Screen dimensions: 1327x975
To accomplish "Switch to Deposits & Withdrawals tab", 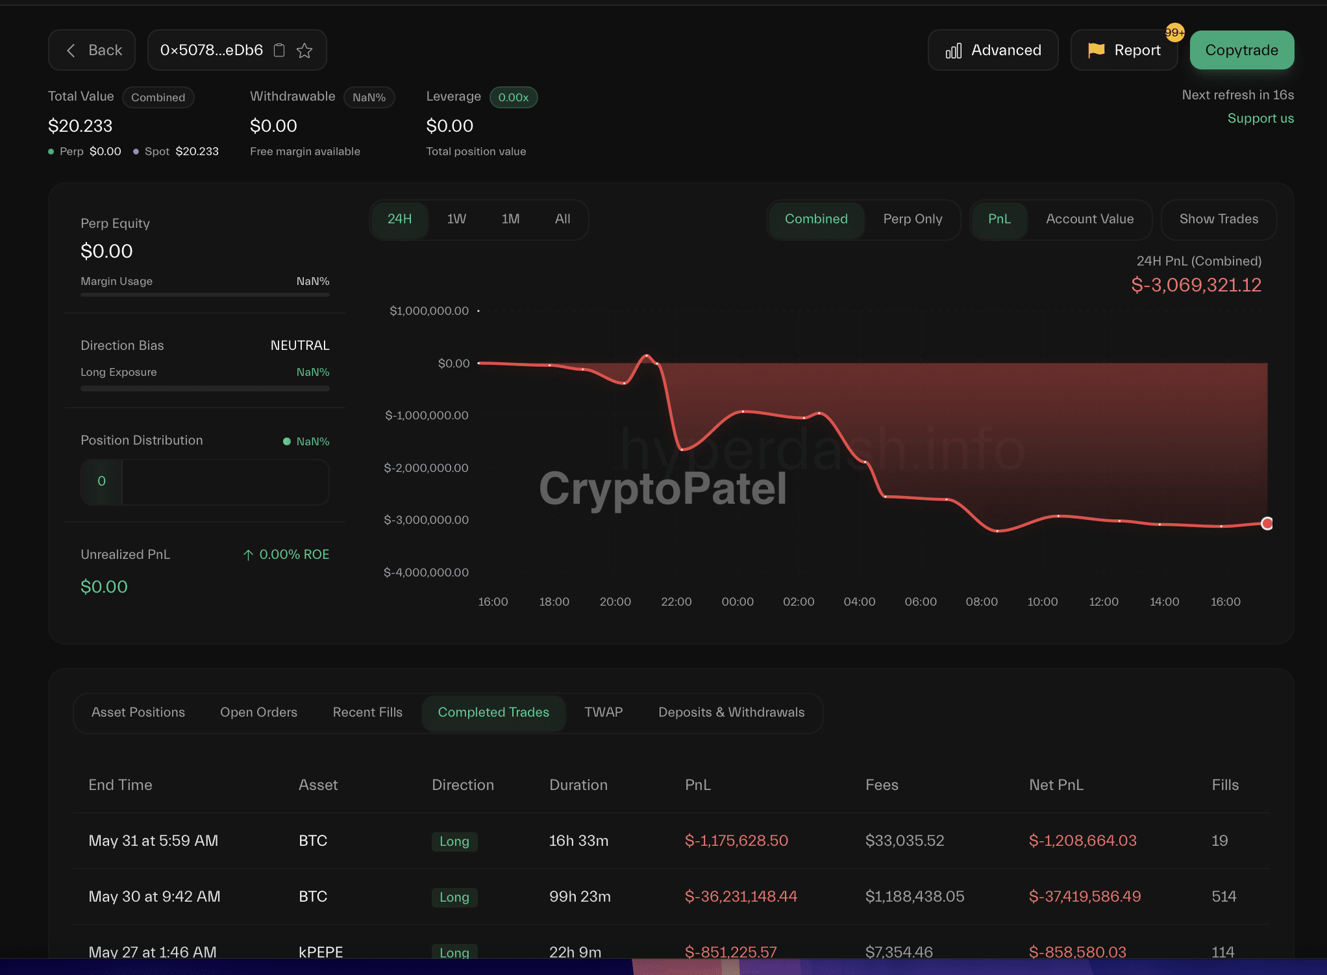I will pyautogui.click(x=731, y=712).
